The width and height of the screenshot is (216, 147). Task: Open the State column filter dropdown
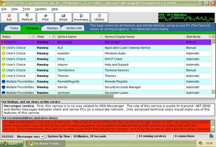[x=54, y=37]
